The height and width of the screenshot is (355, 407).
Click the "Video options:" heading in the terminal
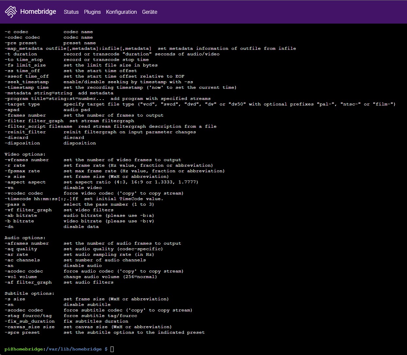coord(25,154)
